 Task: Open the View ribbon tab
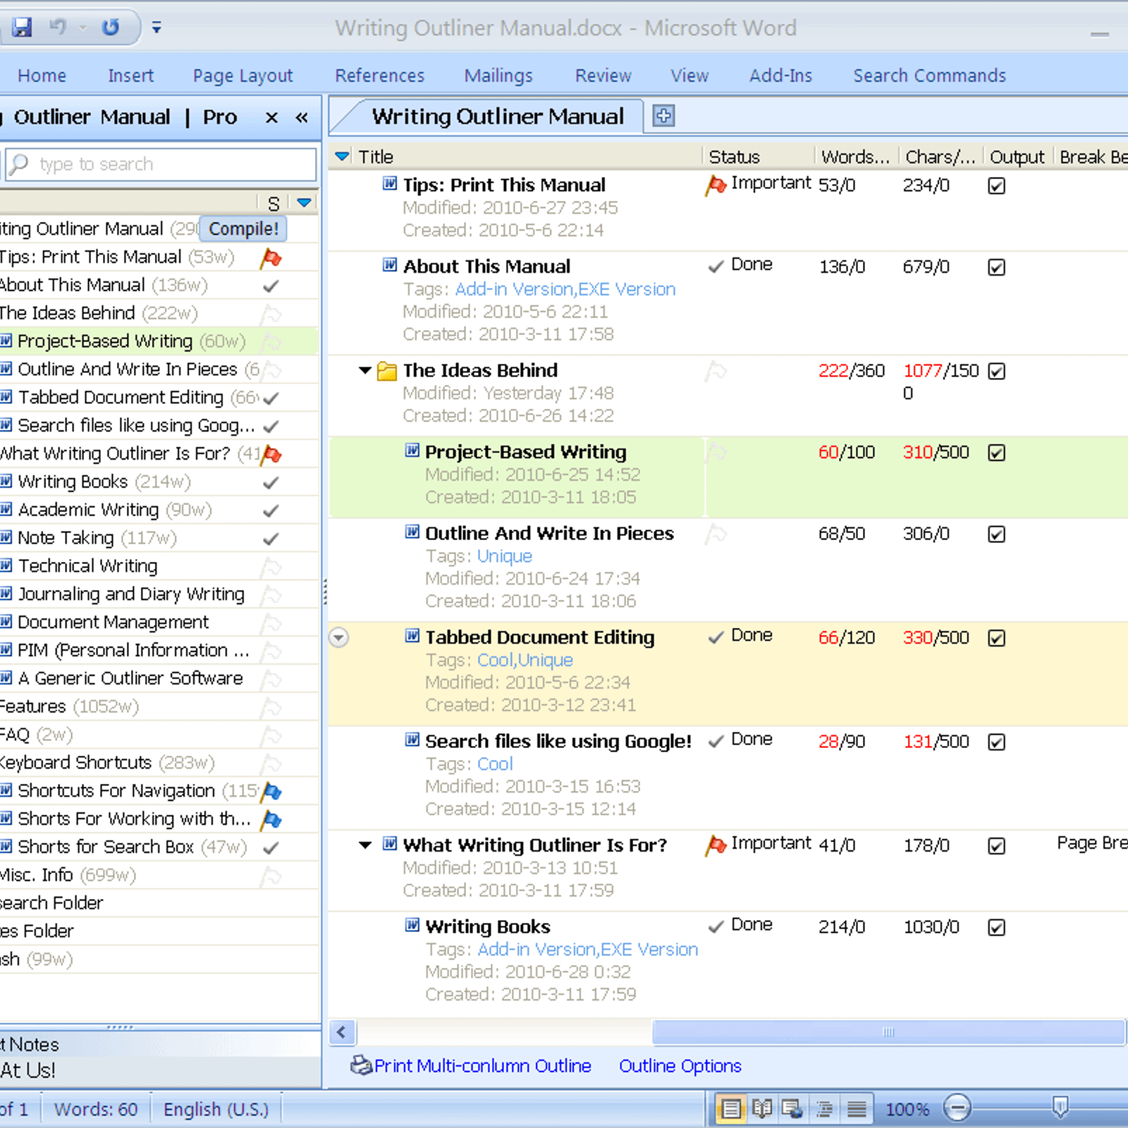tap(689, 75)
